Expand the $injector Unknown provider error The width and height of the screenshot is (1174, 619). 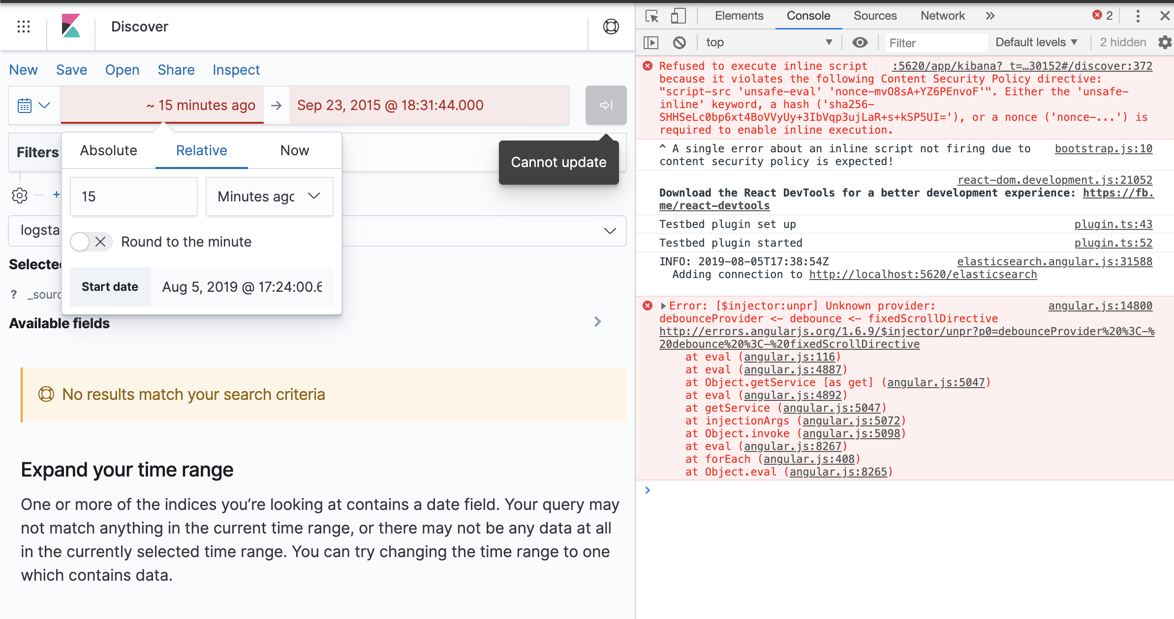tap(663, 306)
